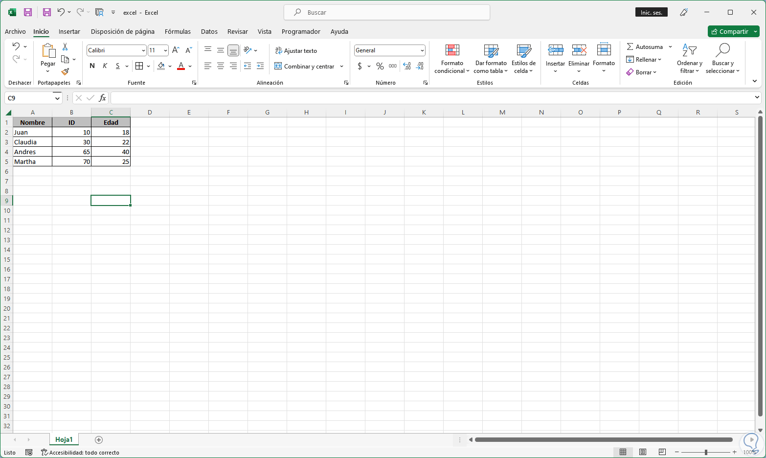The height and width of the screenshot is (458, 766).
Task: Click the Decrease indent icon
Action: pyautogui.click(x=248, y=66)
